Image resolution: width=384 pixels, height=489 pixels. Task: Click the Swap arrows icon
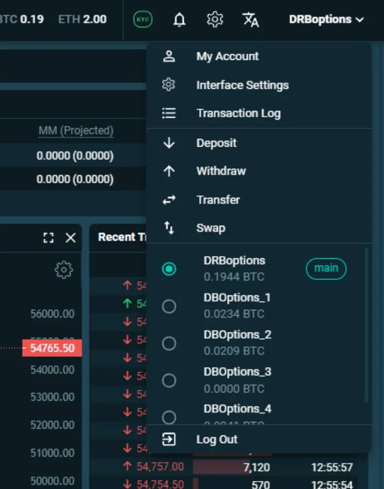point(169,228)
